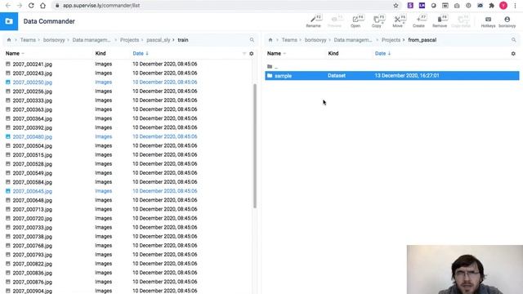Viewport: 523px width, 294px height.
Task: Bookmark page with the star icon
Action: point(396,6)
